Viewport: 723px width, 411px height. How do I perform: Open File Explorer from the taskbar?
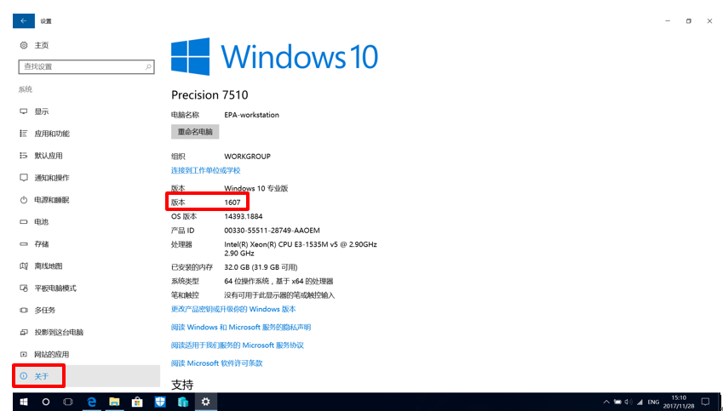(x=114, y=402)
